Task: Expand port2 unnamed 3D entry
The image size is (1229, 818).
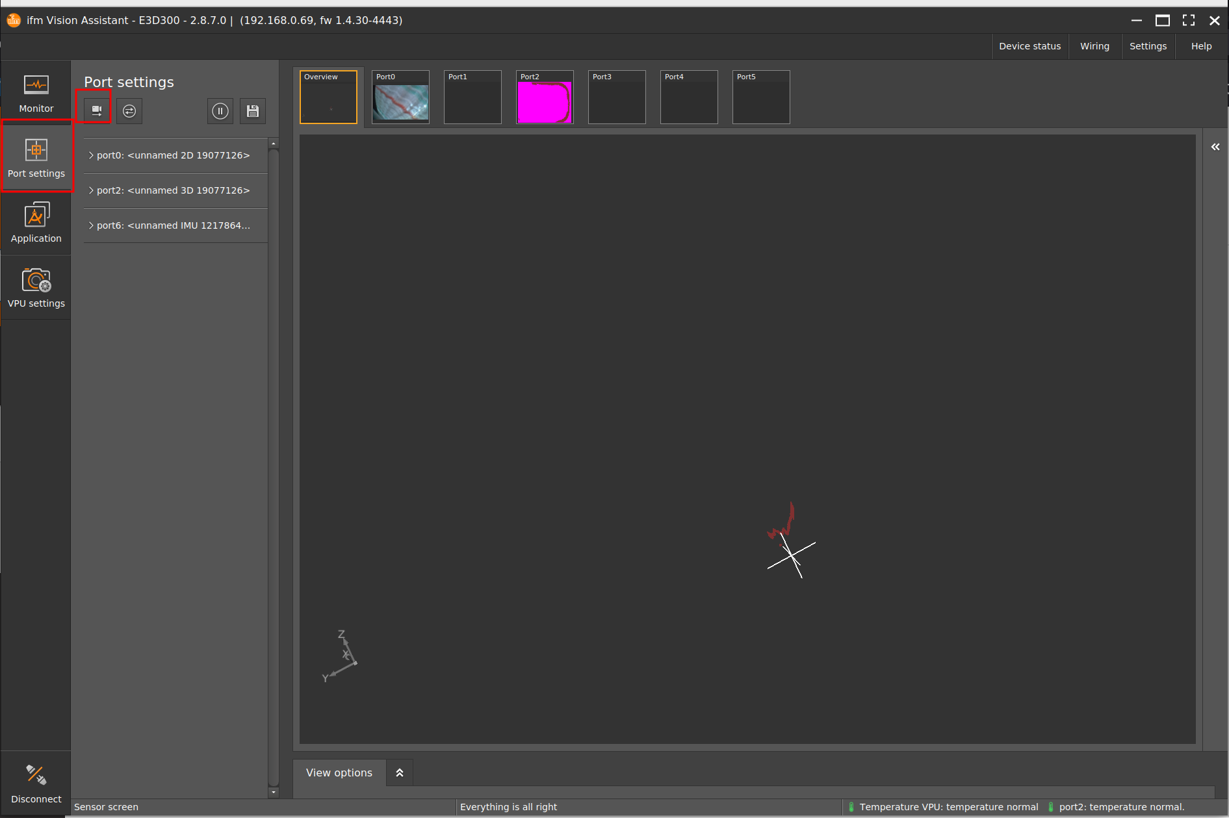Action: pyautogui.click(x=173, y=190)
